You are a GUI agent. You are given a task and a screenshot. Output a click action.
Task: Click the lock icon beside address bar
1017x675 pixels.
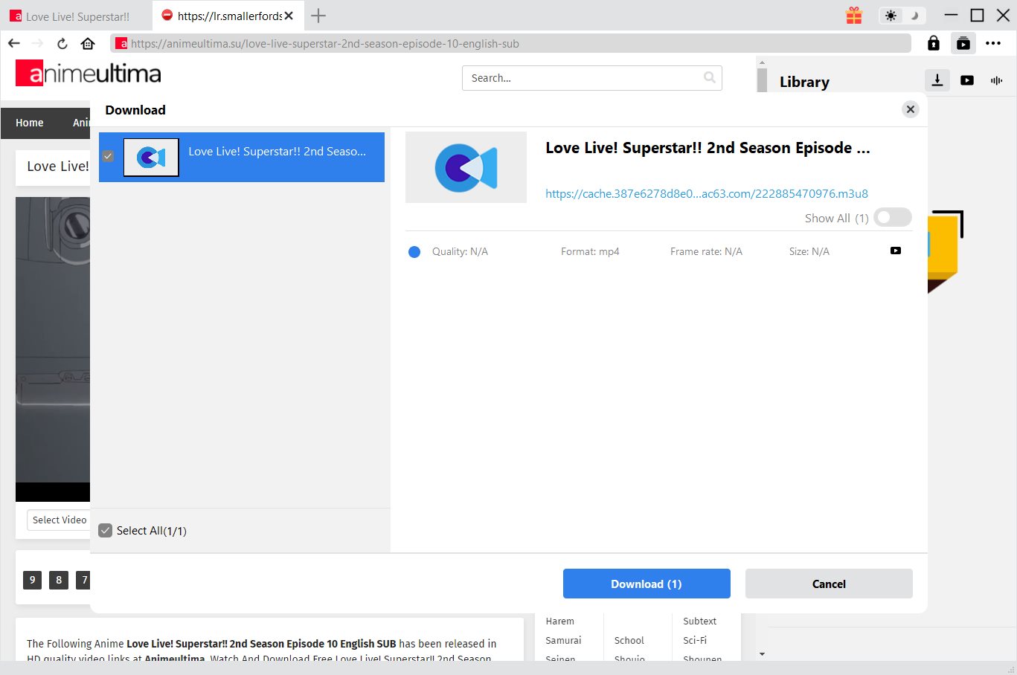click(x=934, y=44)
